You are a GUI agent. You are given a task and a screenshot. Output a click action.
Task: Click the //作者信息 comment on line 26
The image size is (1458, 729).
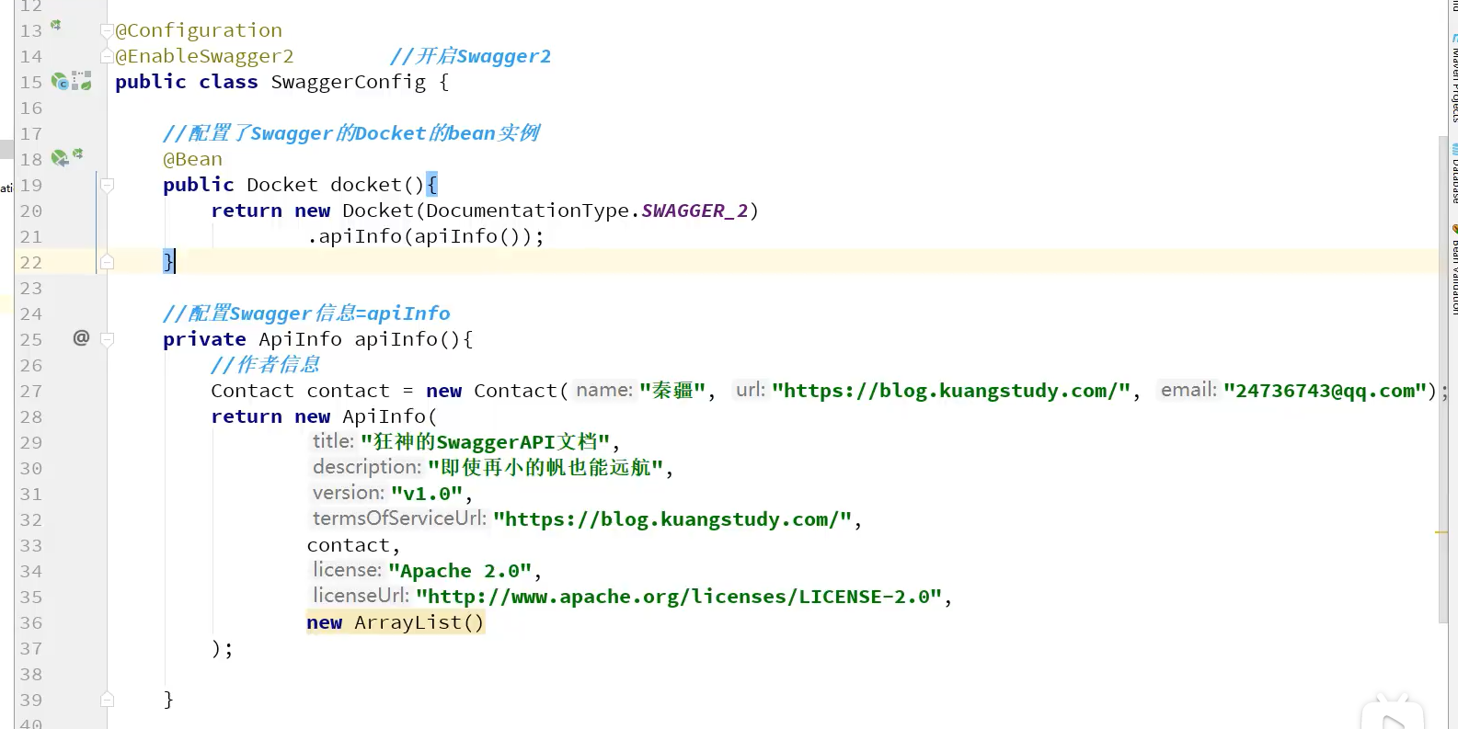click(265, 365)
